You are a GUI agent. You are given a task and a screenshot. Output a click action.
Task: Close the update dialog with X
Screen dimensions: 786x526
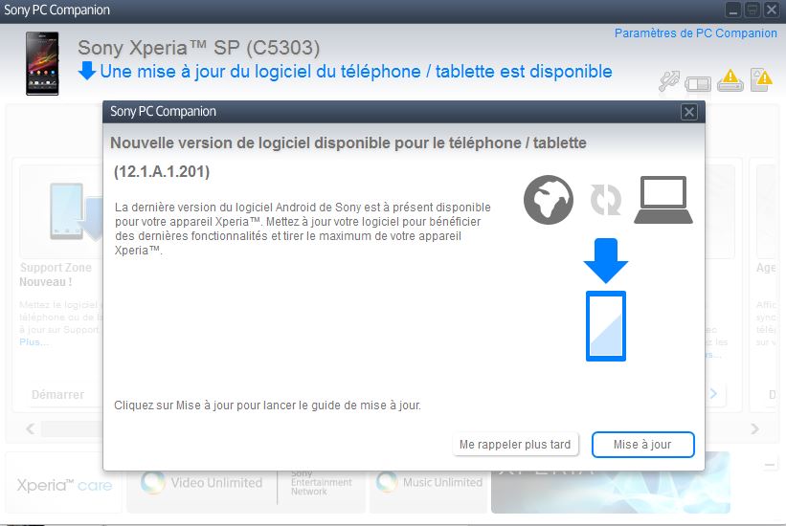click(x=688, y=112)
